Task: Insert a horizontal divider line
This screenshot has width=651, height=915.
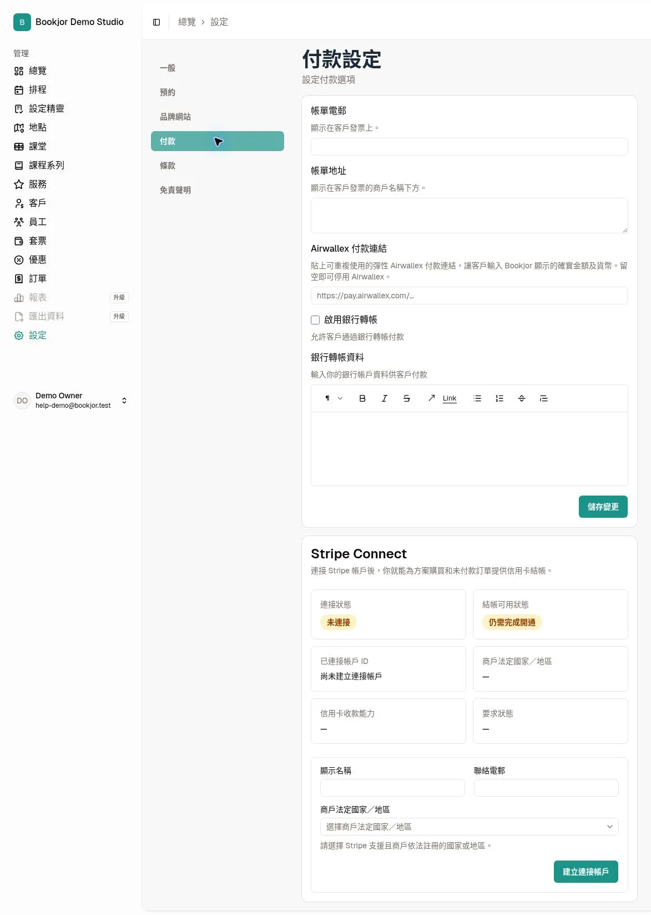Action: coord(522,398)
